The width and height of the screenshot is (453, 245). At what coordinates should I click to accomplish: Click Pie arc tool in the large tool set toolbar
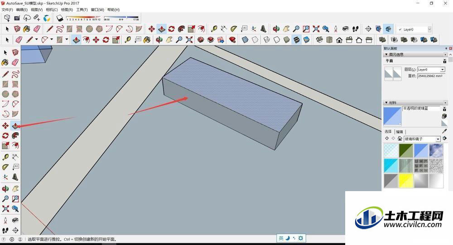pyautogui.click(x=139, y=29)
